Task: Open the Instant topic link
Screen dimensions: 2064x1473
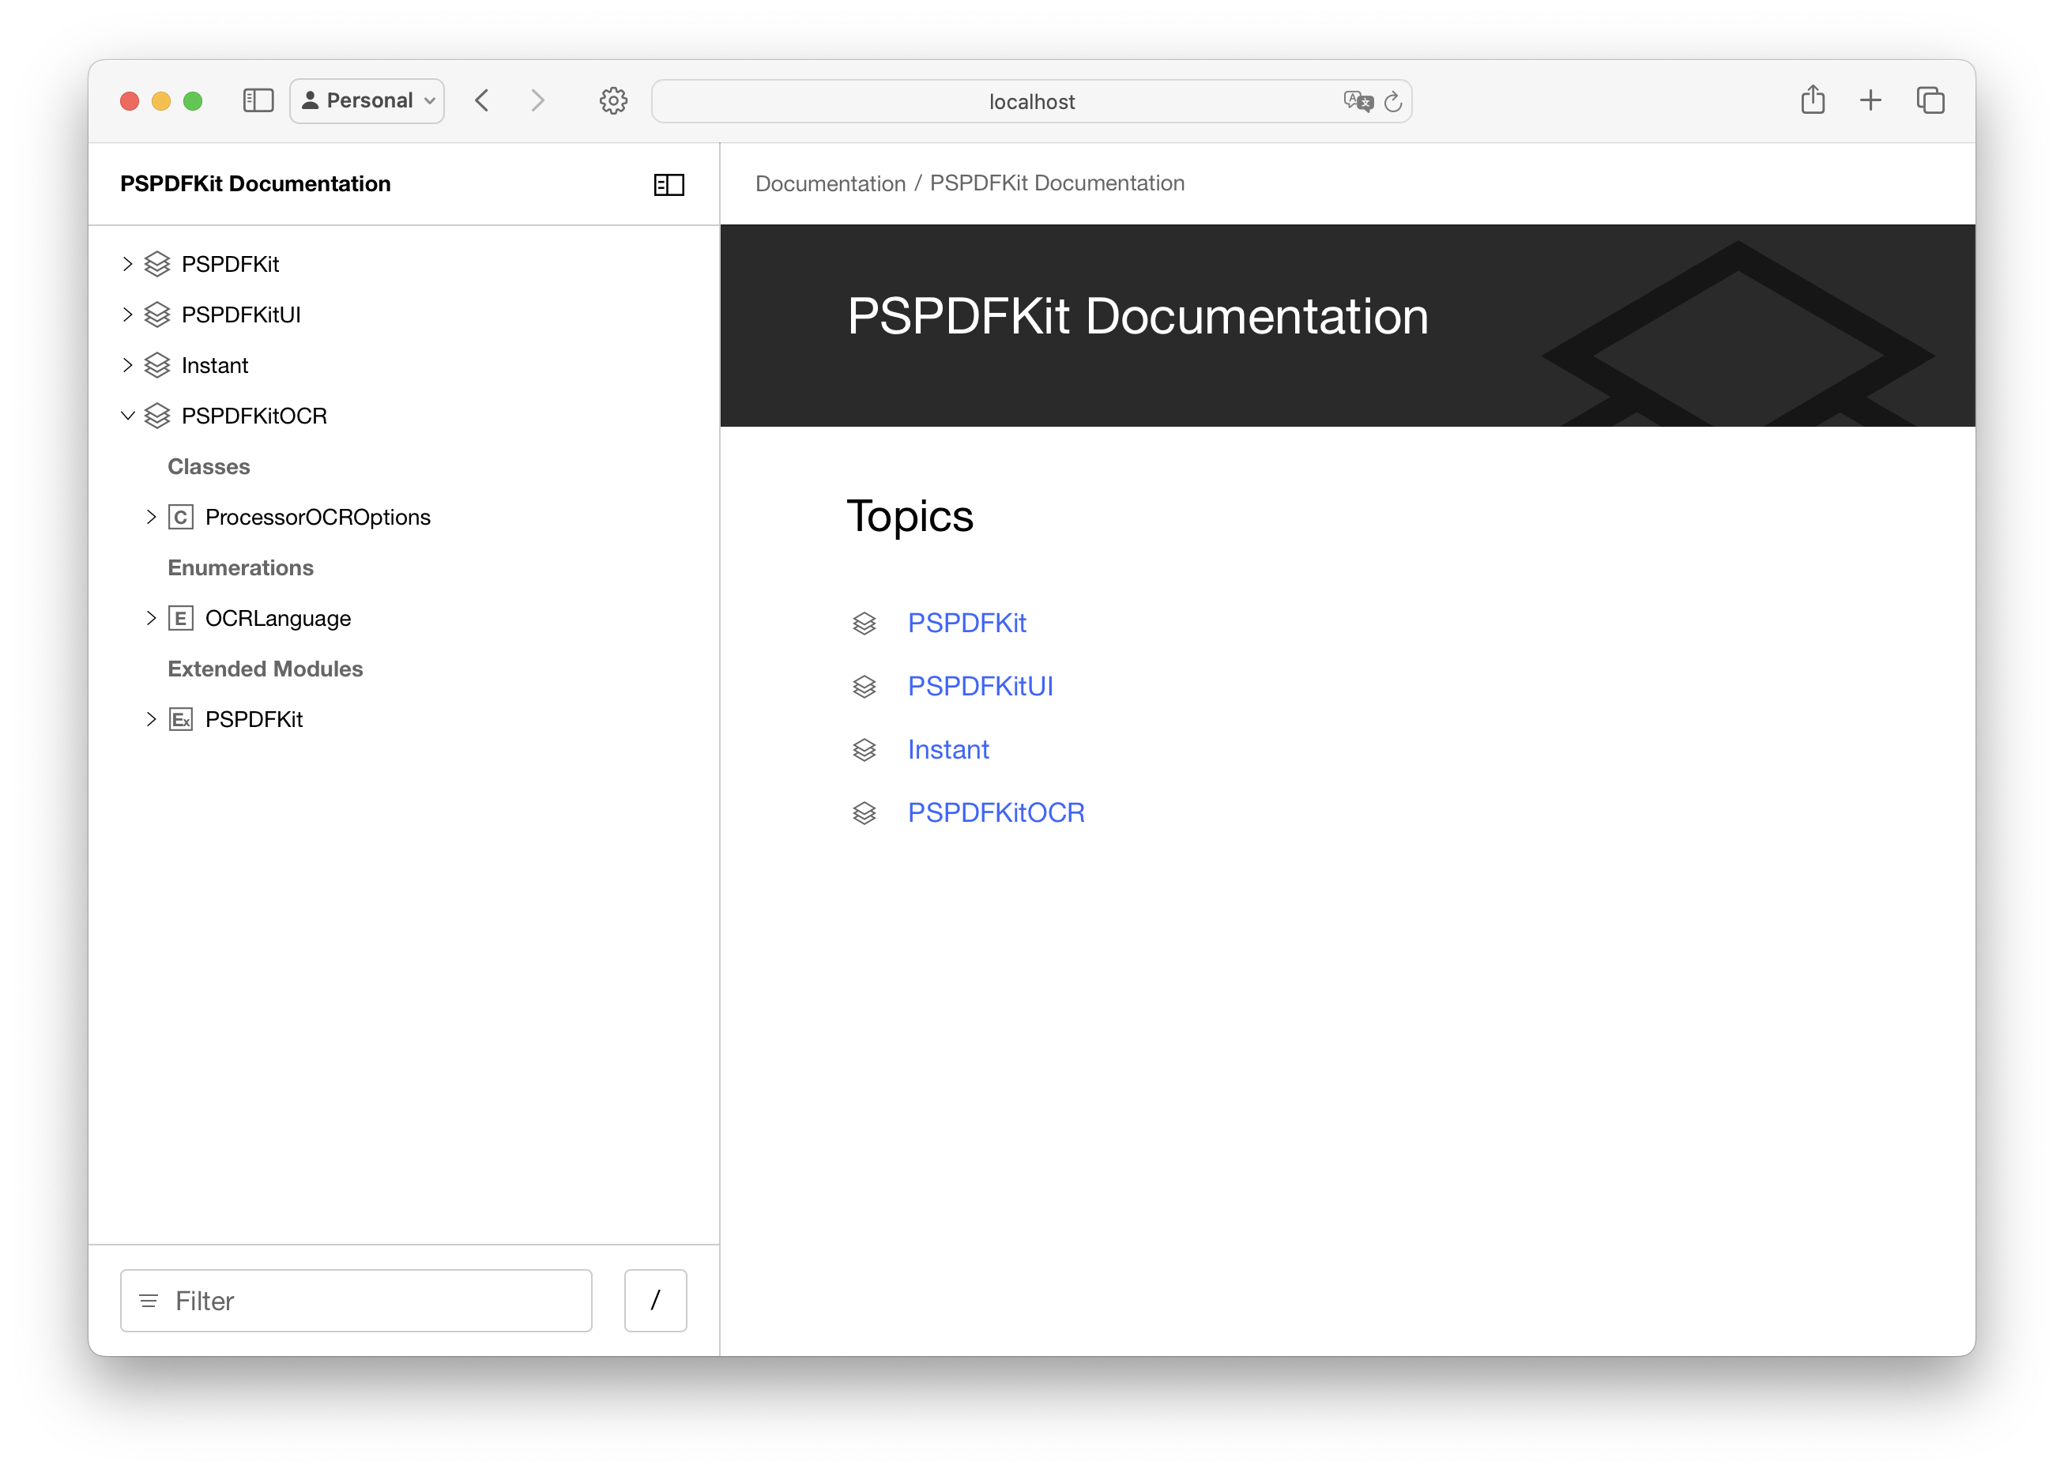Action: tap(948, 749)
